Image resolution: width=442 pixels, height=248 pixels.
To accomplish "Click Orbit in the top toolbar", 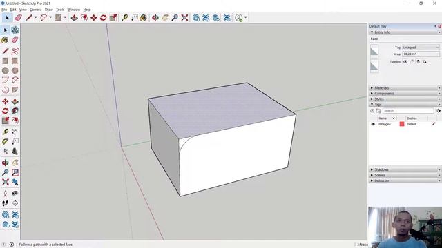I will tap(155, 18).
